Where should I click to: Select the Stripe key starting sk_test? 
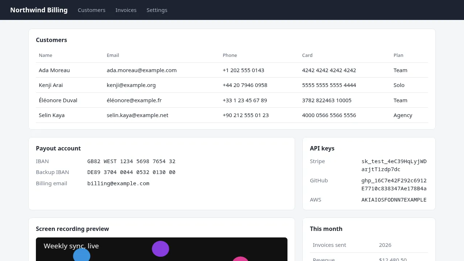click(394, 165)
